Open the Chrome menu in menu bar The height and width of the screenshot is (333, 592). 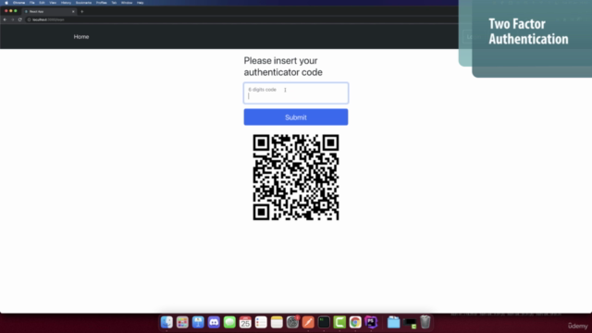(x=18, y=3)
